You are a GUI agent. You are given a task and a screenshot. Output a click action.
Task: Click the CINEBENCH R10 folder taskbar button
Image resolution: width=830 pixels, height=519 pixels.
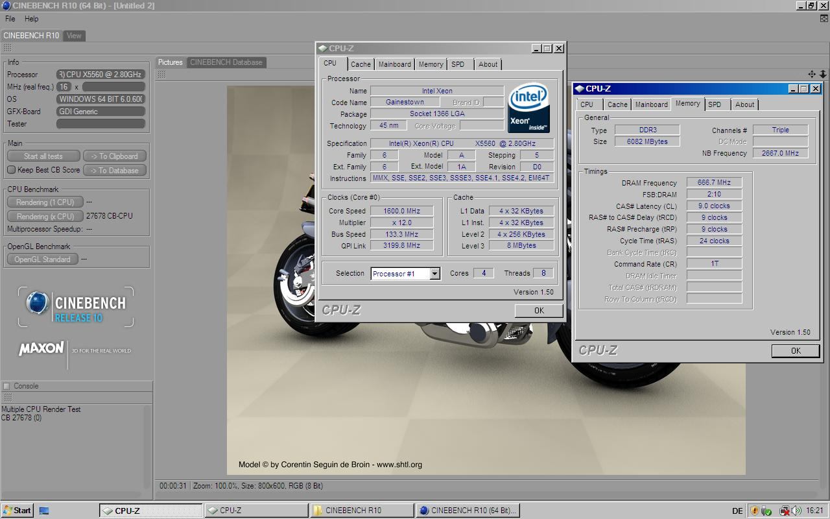361,511
